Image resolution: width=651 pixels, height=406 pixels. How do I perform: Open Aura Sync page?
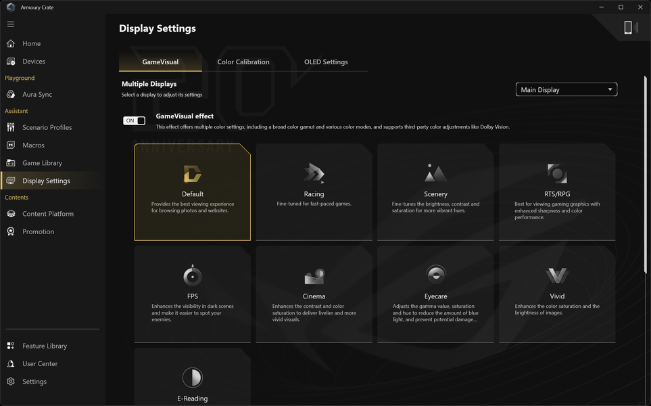(x=37, y=94)
